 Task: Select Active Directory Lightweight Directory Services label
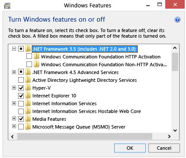click(84, 80)
